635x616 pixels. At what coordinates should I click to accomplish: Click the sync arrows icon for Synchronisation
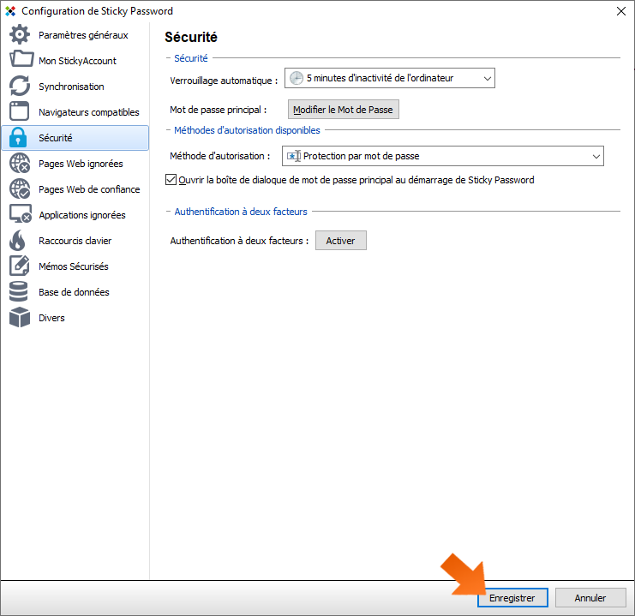pos(20,86)
